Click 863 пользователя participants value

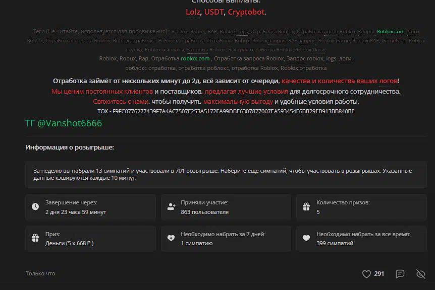205,212
